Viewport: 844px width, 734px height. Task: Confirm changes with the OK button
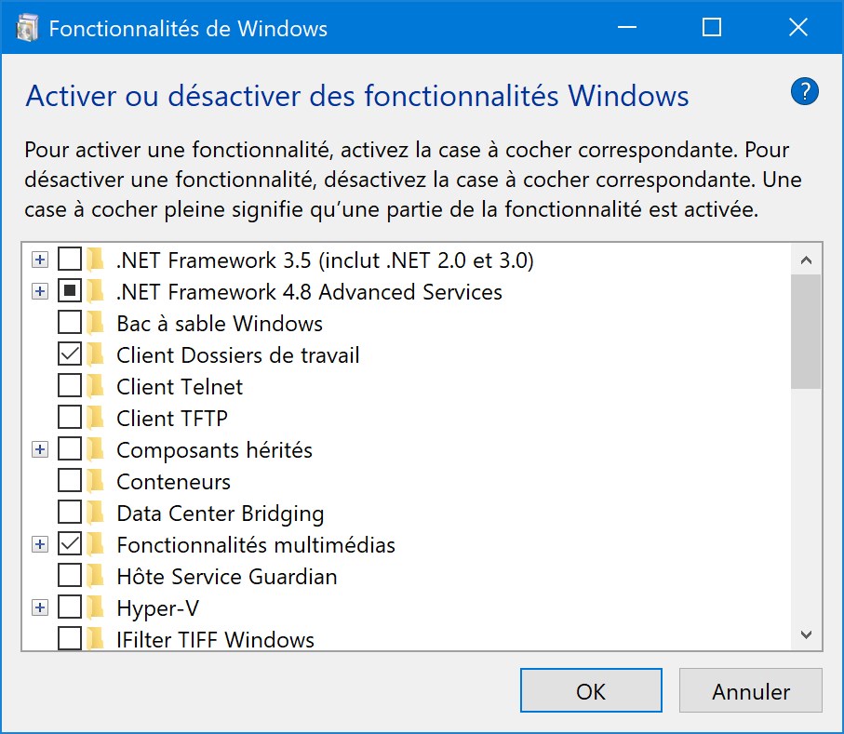[x=591, y=690]
